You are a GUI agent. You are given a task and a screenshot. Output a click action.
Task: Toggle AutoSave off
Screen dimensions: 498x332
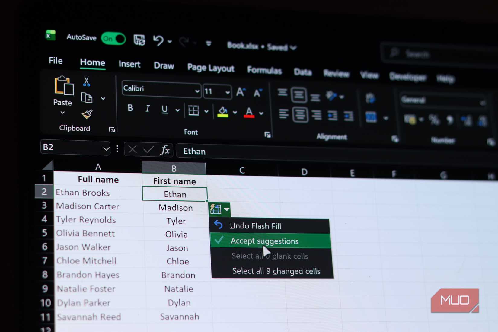point(113,39)
